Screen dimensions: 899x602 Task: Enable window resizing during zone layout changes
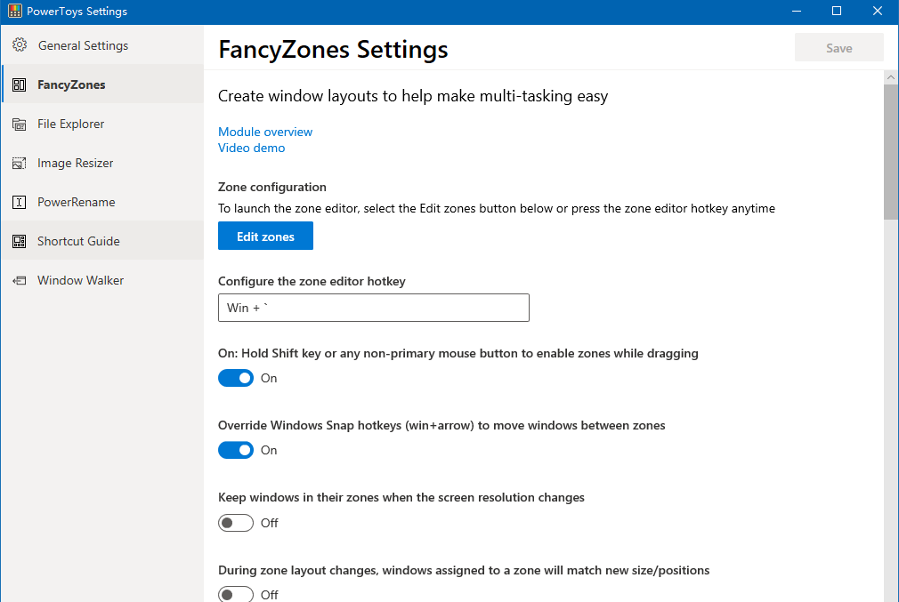tap(235, 593)
